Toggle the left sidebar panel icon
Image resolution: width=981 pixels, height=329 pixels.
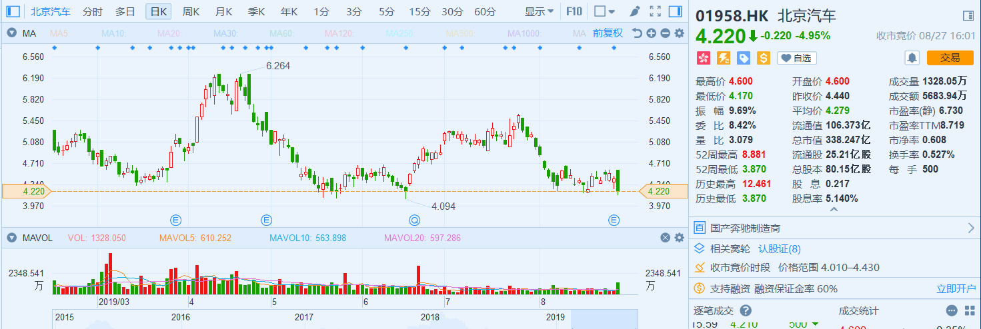[x=13, y=11]
